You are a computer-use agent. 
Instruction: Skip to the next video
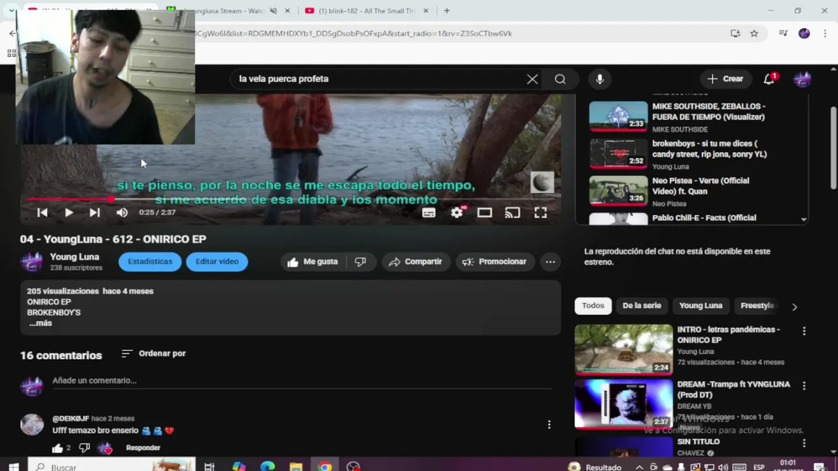95,213
